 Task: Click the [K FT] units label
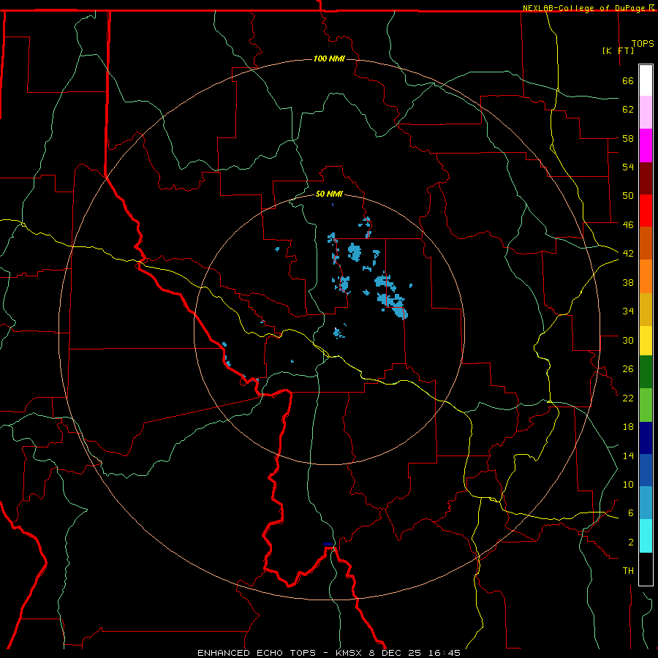tap(618, 50)
